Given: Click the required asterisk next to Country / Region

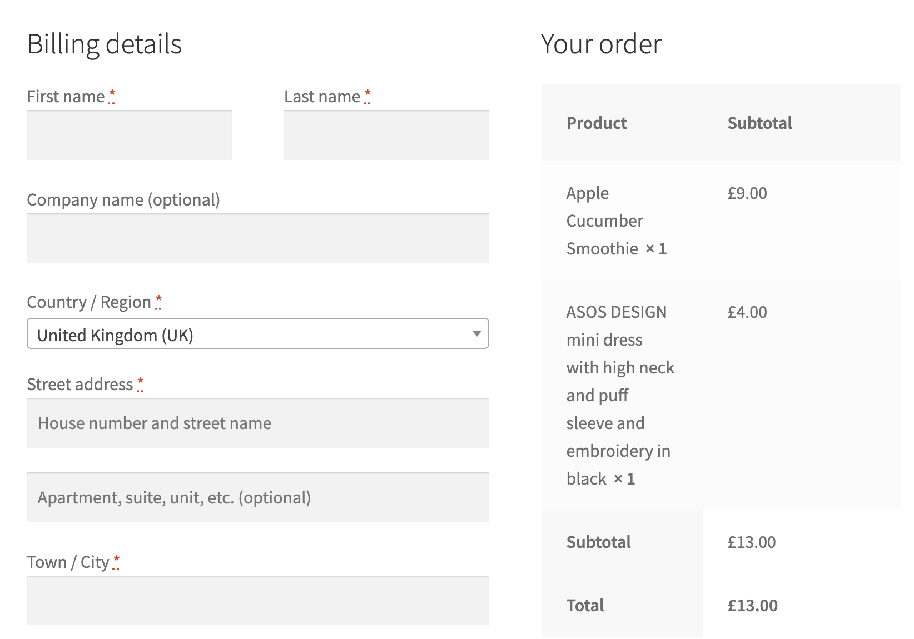Looking at the screenshot, I should click(x=158, y=302).
